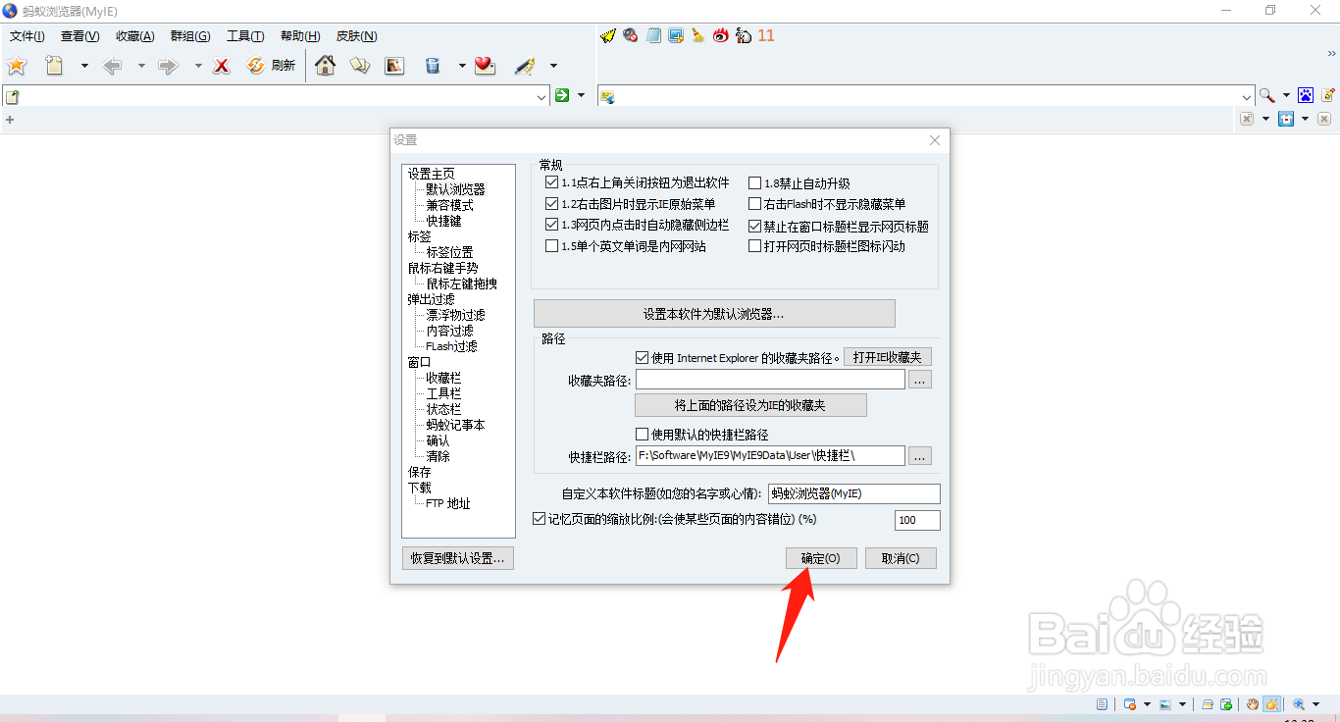Click the trash bin toolbar icon
The height and width of the screenshot is (722, 1340).
[x=433, y=66]
